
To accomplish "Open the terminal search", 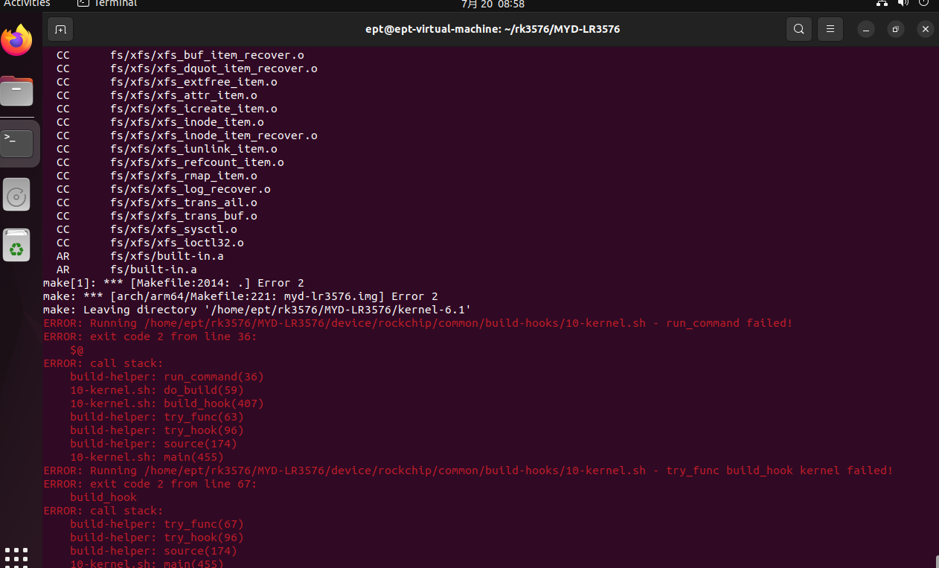I will coord(798,29).
